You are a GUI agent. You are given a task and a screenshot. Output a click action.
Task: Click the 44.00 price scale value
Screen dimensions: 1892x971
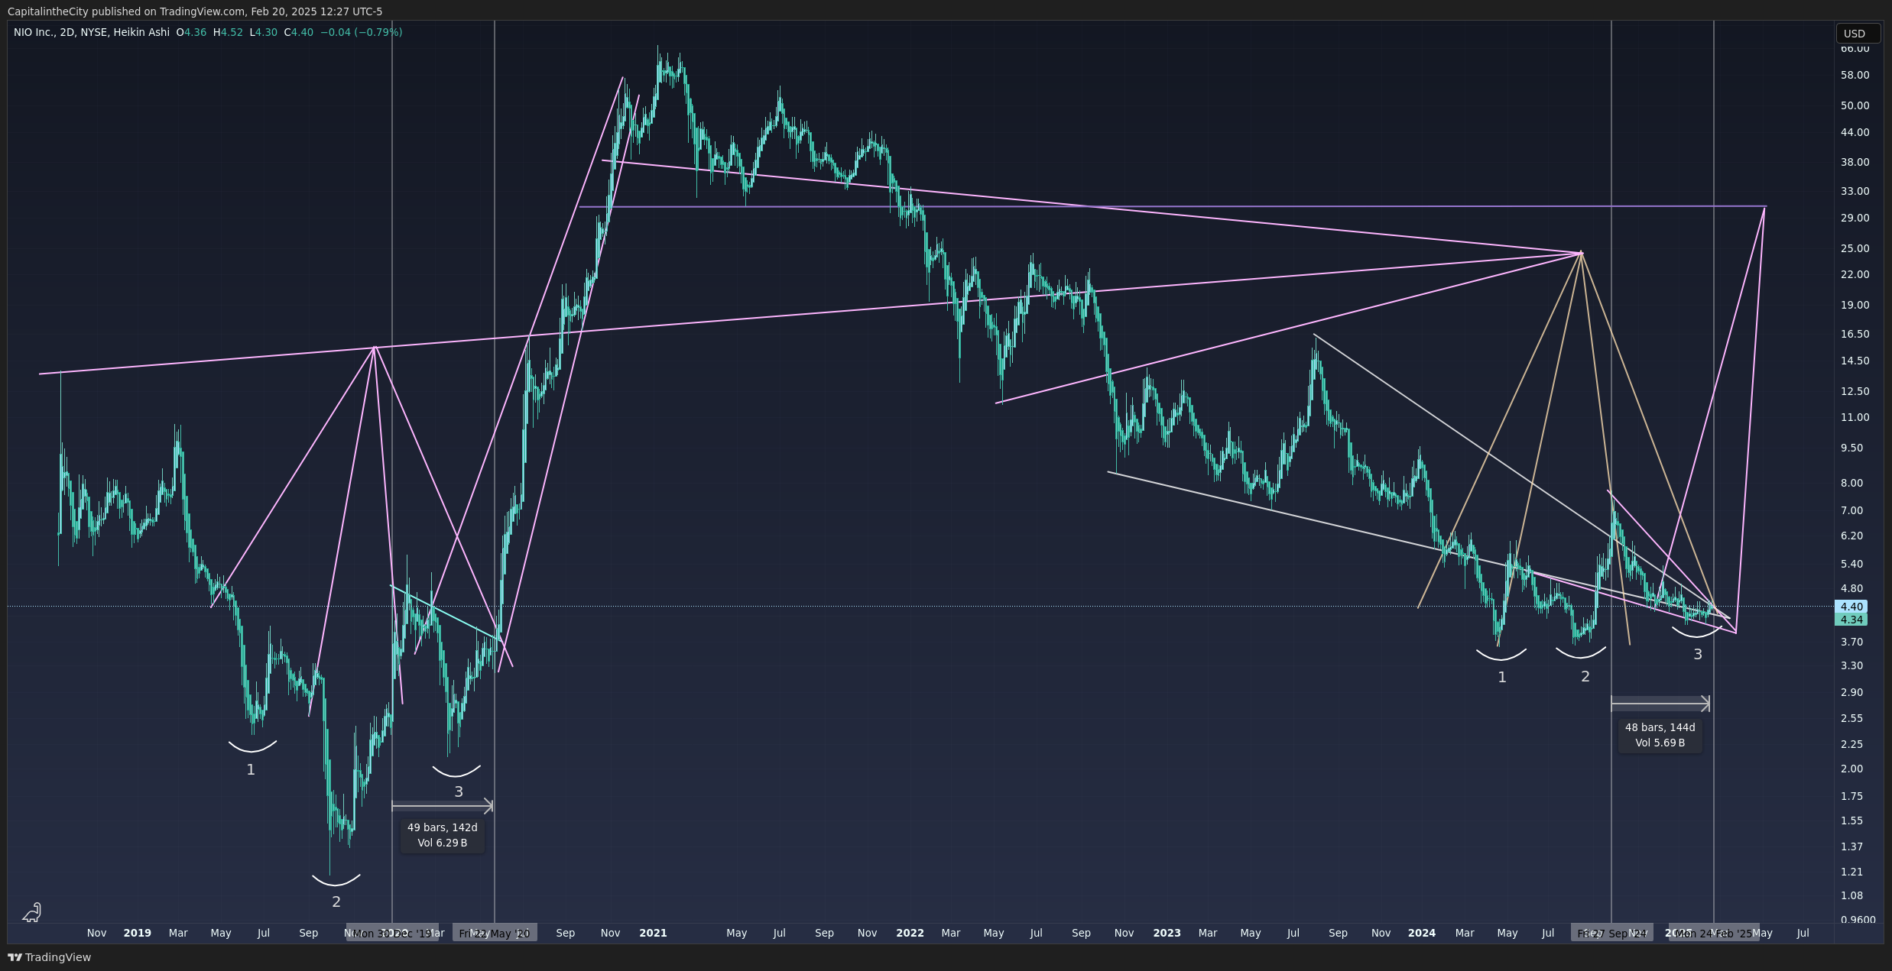point(1855,132)
